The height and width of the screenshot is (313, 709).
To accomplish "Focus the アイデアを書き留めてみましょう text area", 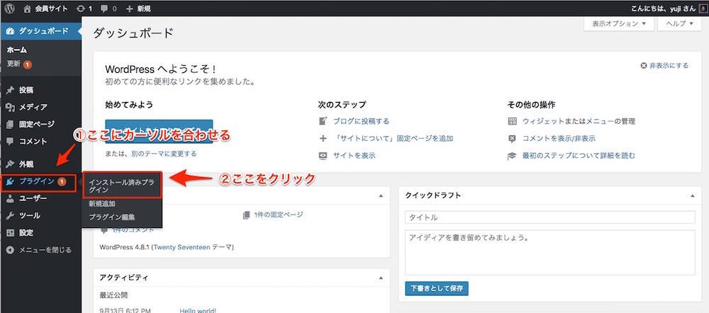I will click(550, 253).
